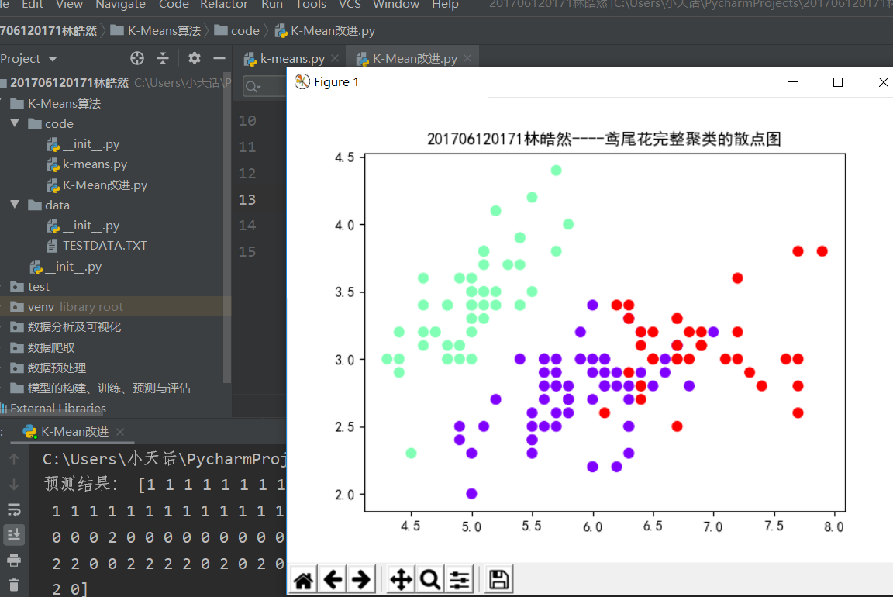Open Project panel gear settings
Image resolution: width=893 pixels, height=597 pixels.
[x=195, y=58]
